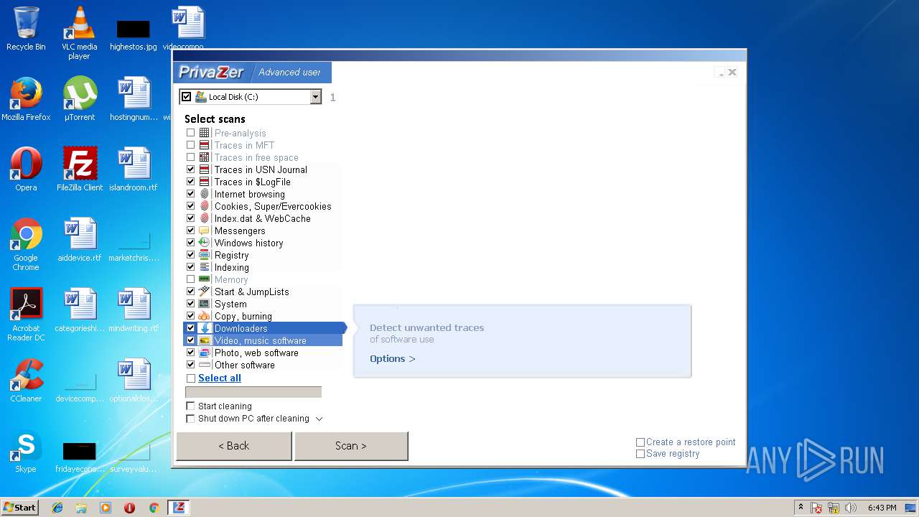Click the Video, music software icon
Screen dimensions: 919x517
205,340
